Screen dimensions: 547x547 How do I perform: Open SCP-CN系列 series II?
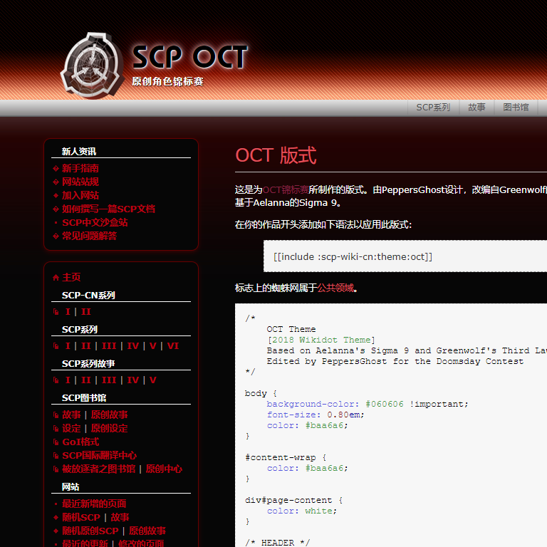(x=85, y=311)
